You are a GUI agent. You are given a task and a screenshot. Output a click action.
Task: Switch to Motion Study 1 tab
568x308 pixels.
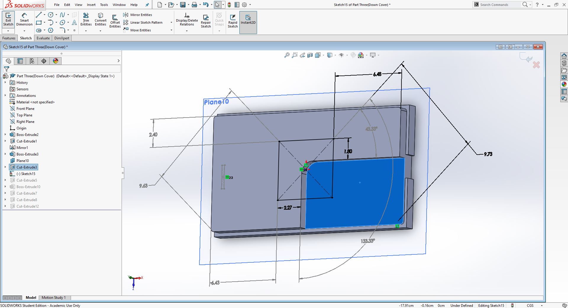pos(54,298)
